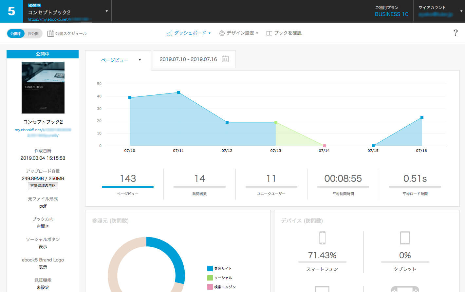Click the pink 検索エンジン legend swatch
The height and width of the screenshot is (292, 465).
pos(210,287)
